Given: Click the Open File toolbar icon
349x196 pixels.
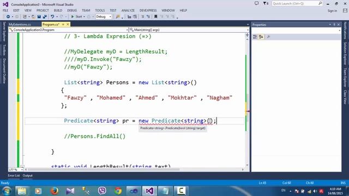Looking at the screenshot, I should pos(33,17).
